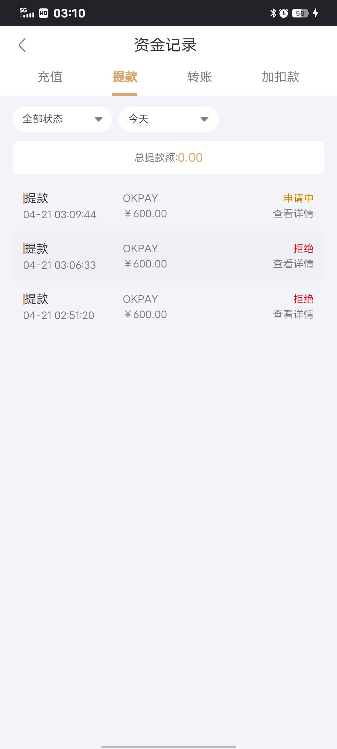View details of the 03:06:33 withdrawal
The width and height of the screenshot is (337, 749).
pyautogui.click(x=293, y=264)
